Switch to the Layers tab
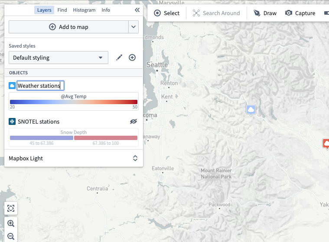Screen dimensions: 329x242 click(44, 10)
